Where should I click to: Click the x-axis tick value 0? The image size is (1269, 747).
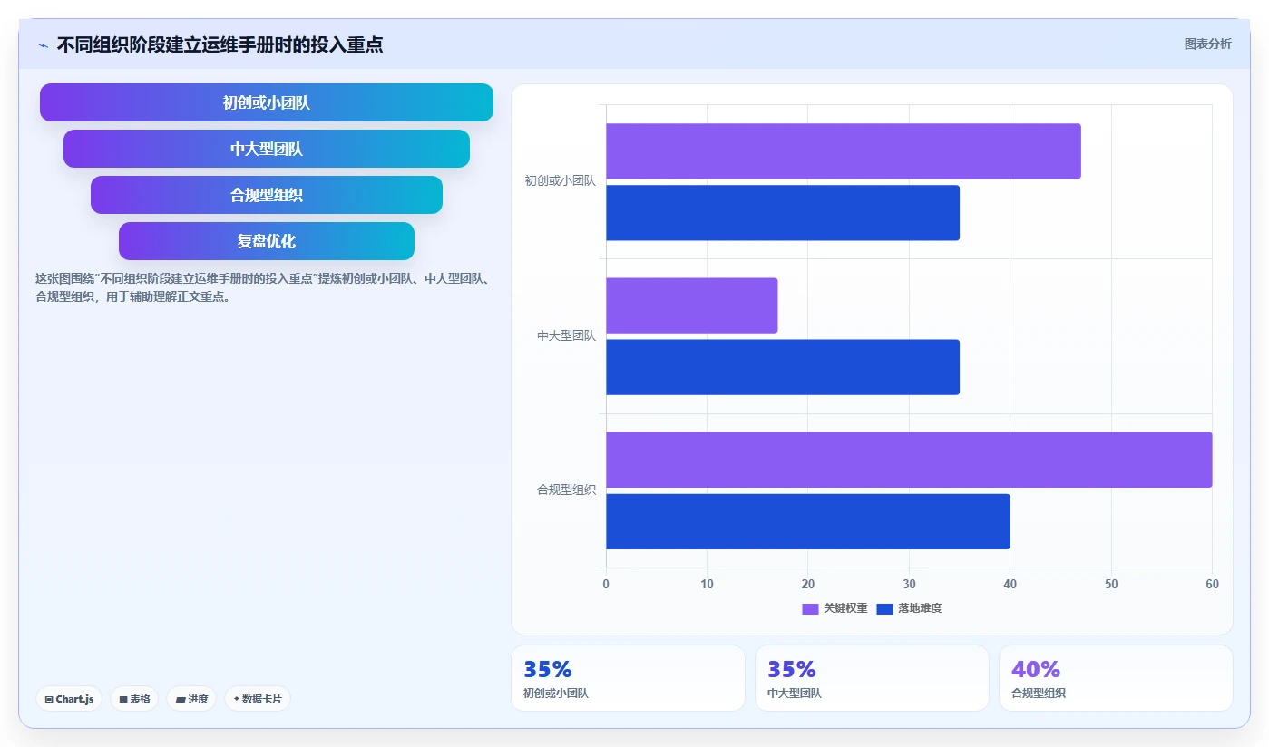tap(606, 585)
